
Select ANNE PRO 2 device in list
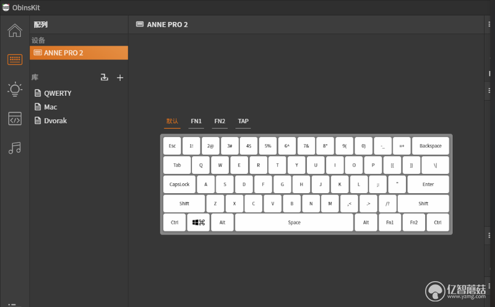pos(79,53)
